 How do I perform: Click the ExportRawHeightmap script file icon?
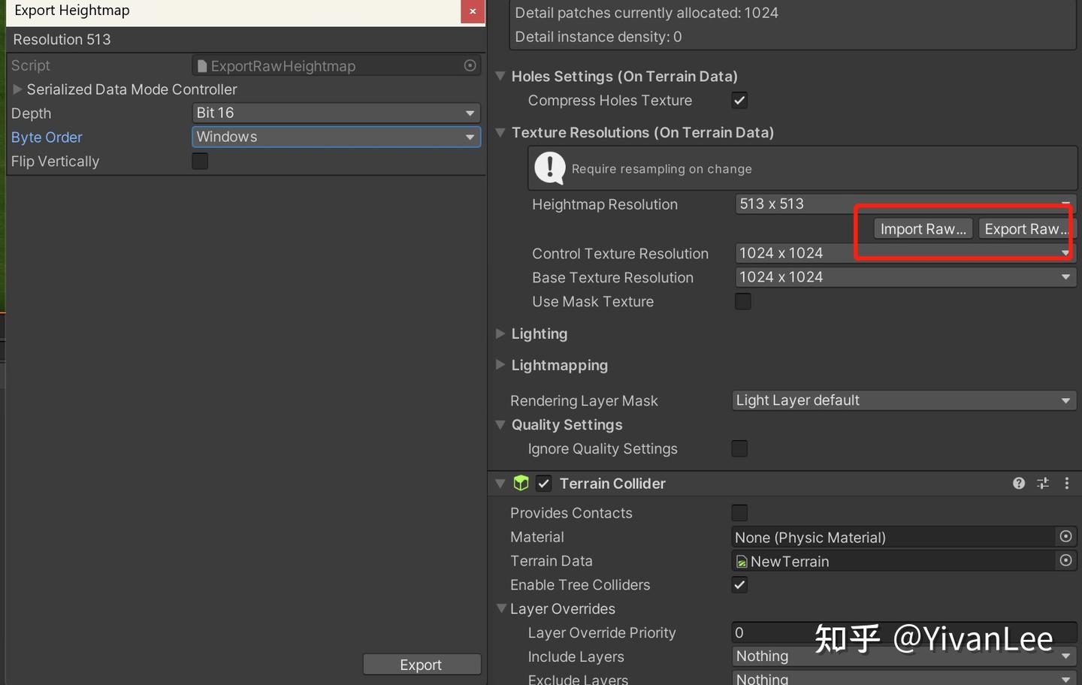[x=201, y=65]
